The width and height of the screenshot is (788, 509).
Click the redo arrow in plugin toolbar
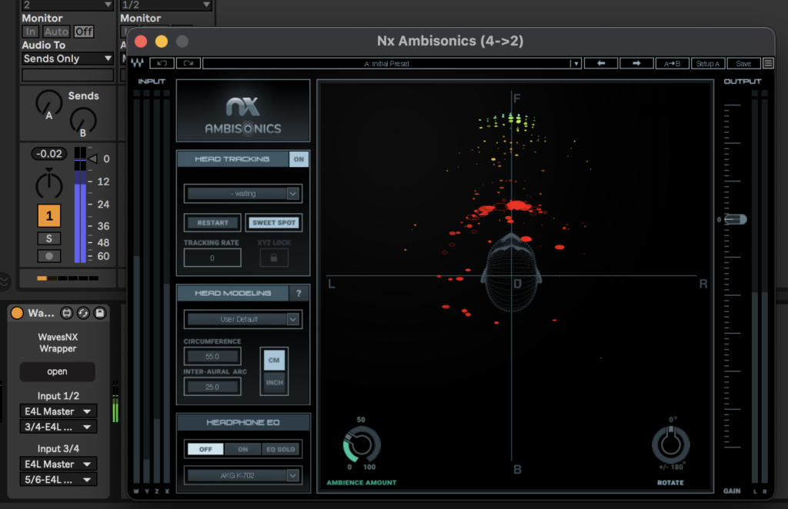[188, 64]
